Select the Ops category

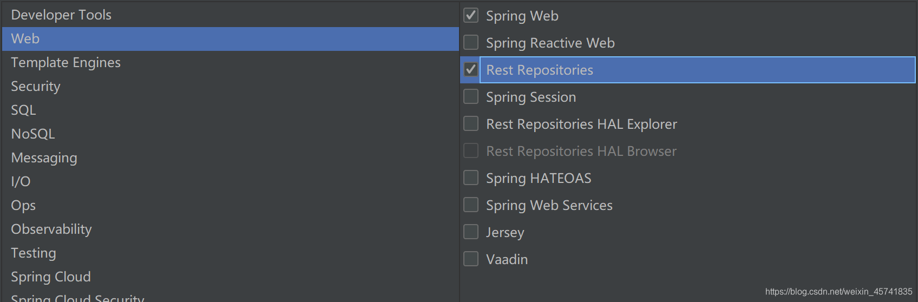pos(231,205)
